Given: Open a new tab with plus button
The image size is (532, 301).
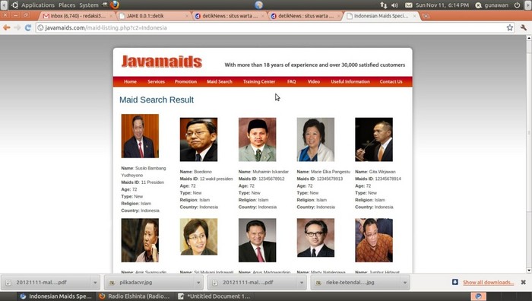Looking at the screenshot, I should point(426,16).
